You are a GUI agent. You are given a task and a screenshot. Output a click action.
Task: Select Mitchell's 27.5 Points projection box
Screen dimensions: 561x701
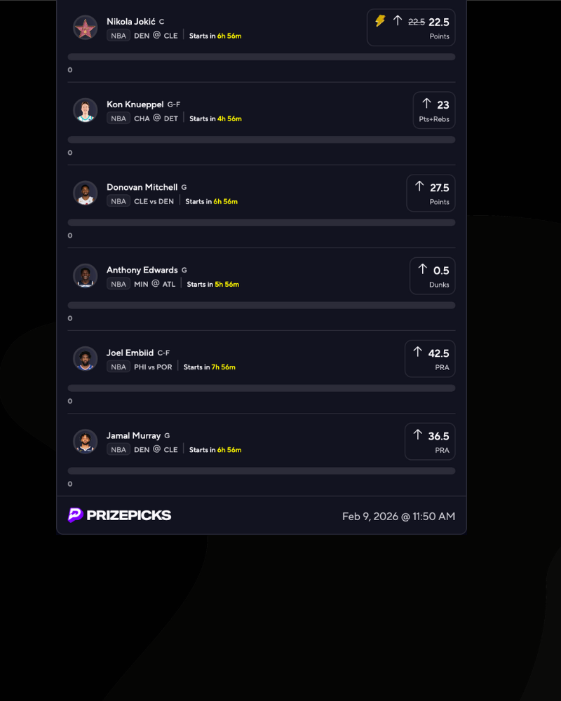[431, 193]
